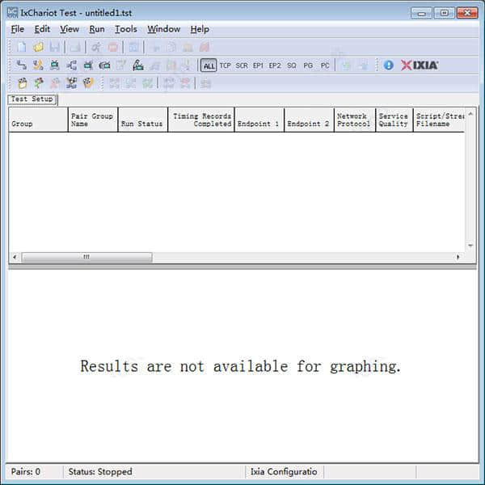Open the Tools menu
485x485 pixels.
[126, 29]
